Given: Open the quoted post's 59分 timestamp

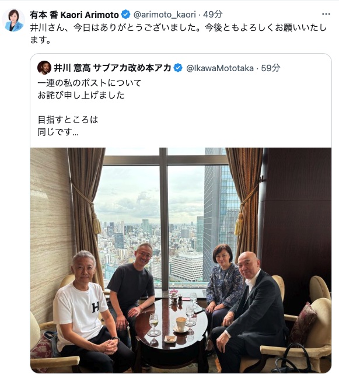Looking at the screenshot, I should click(270, 68).
